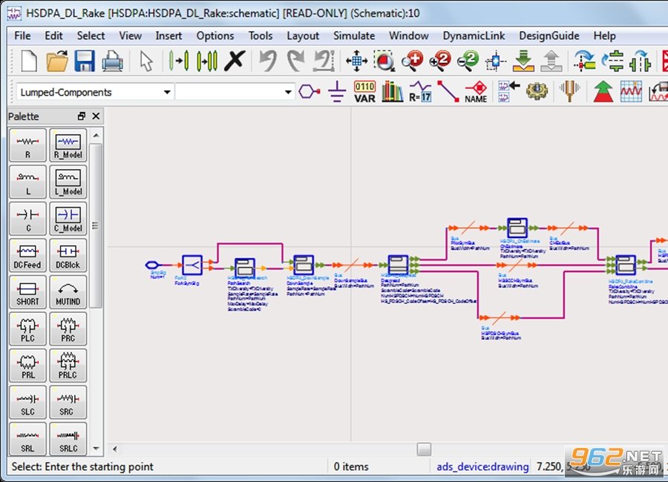The width and height of the screenshot is (668, 482).
Task: Open the component library books icon
Action: coord(393,91)
